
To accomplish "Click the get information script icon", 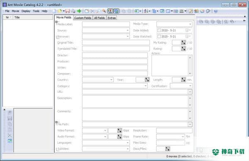I will pyautogui.click(x=137, y=11).
